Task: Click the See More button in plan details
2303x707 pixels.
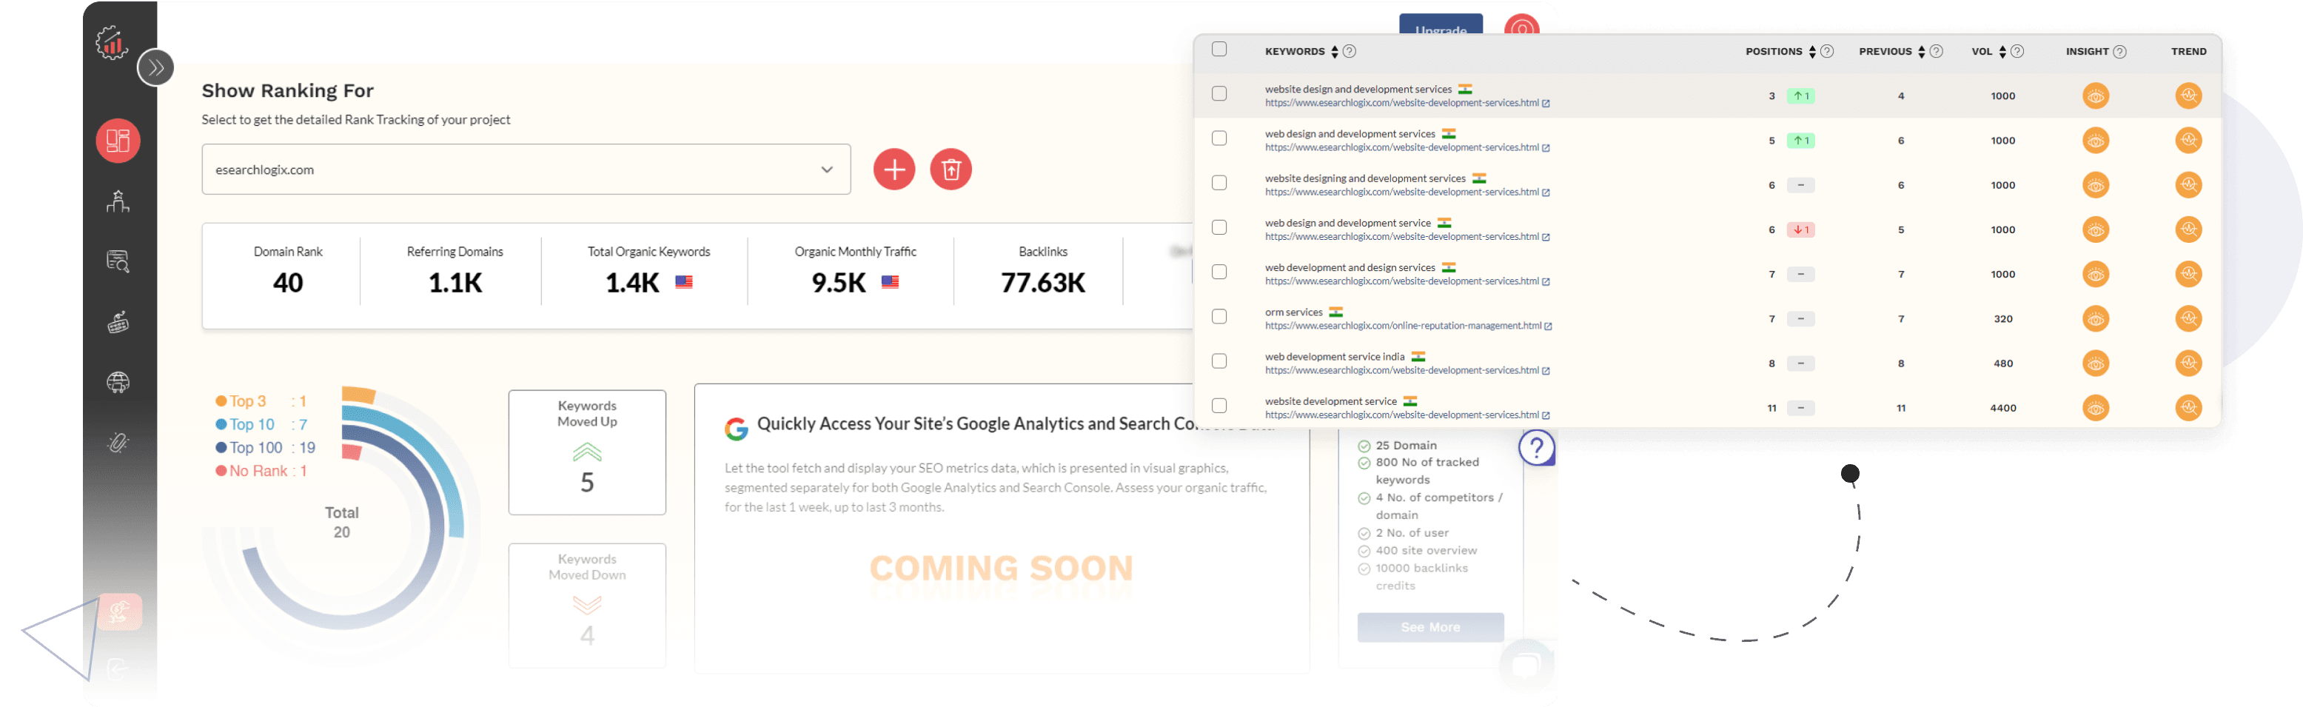Action: 1429,626
